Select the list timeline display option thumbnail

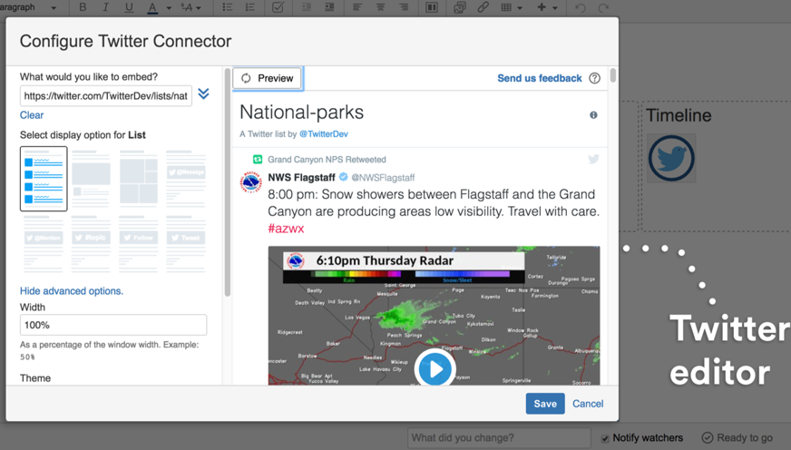pyautogui.click(x=44, y=179)
